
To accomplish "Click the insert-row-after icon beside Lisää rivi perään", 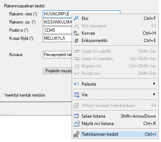I will pyautogui.click(x=76, y=59).
